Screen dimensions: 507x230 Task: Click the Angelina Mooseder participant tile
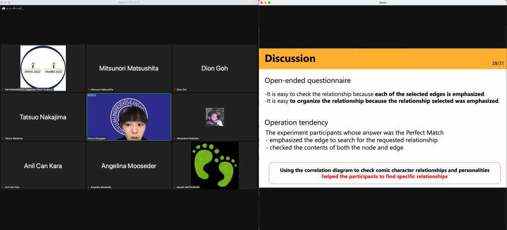[129, 165]
